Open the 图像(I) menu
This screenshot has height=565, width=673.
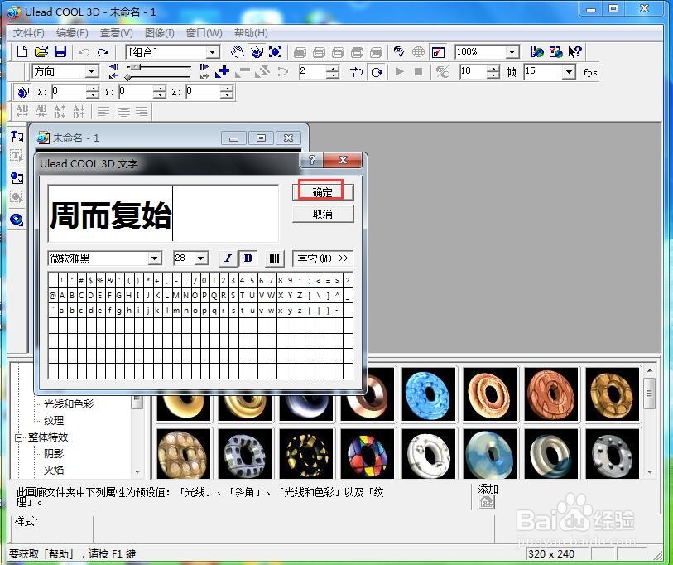(x=159, y=33)
